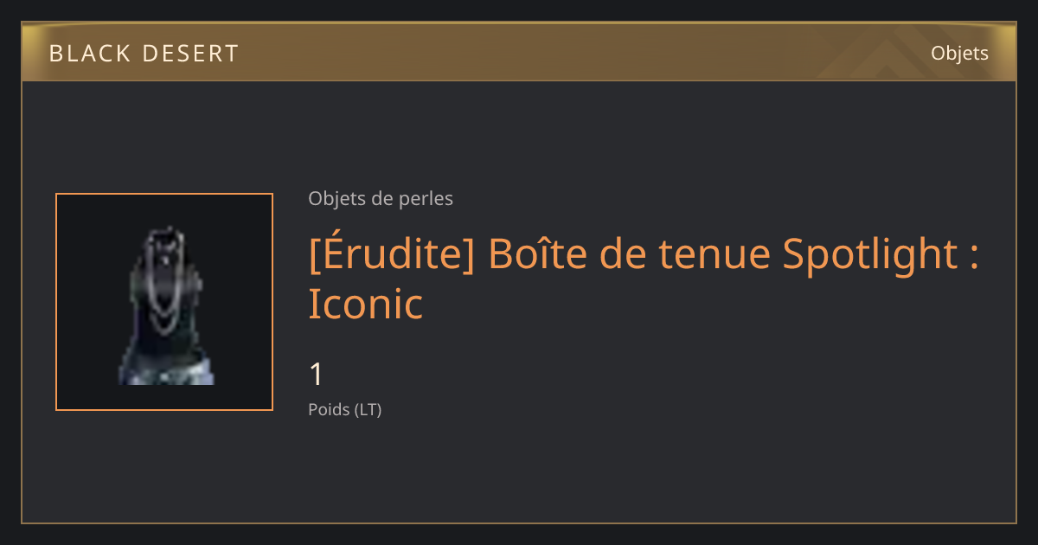Select the silvery skirt hem of outfit icon
This screenshot has width=1038, height=545.
(x=166, y=370)
